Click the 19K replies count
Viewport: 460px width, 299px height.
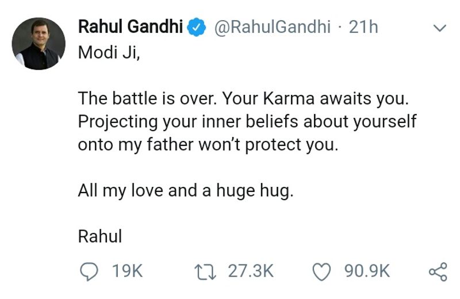point(127,271)
